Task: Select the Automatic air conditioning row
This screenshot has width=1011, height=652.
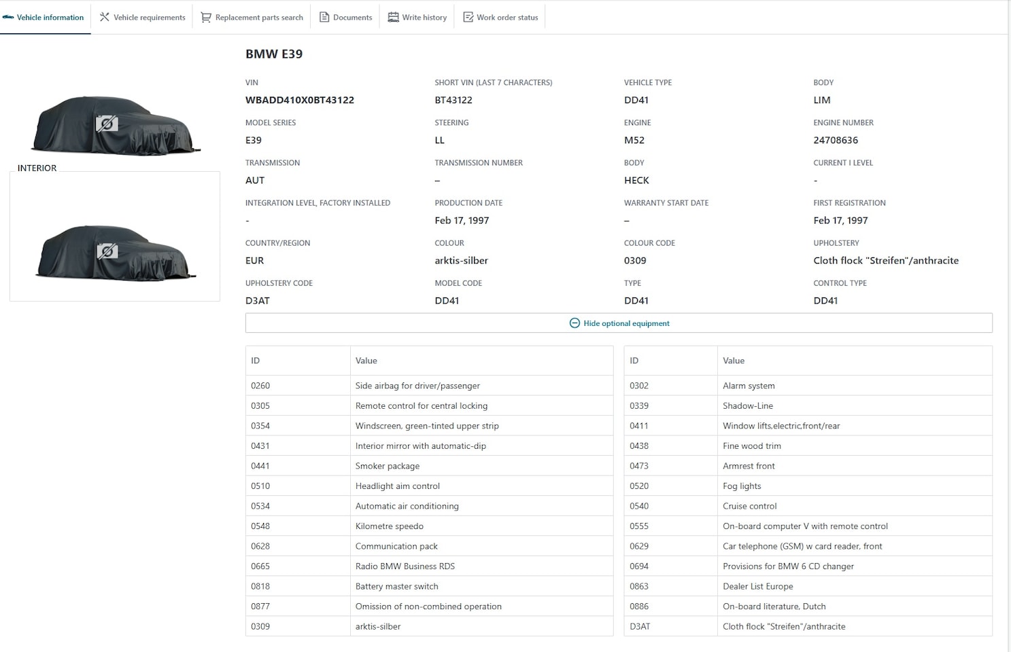Action: (407, 506)
